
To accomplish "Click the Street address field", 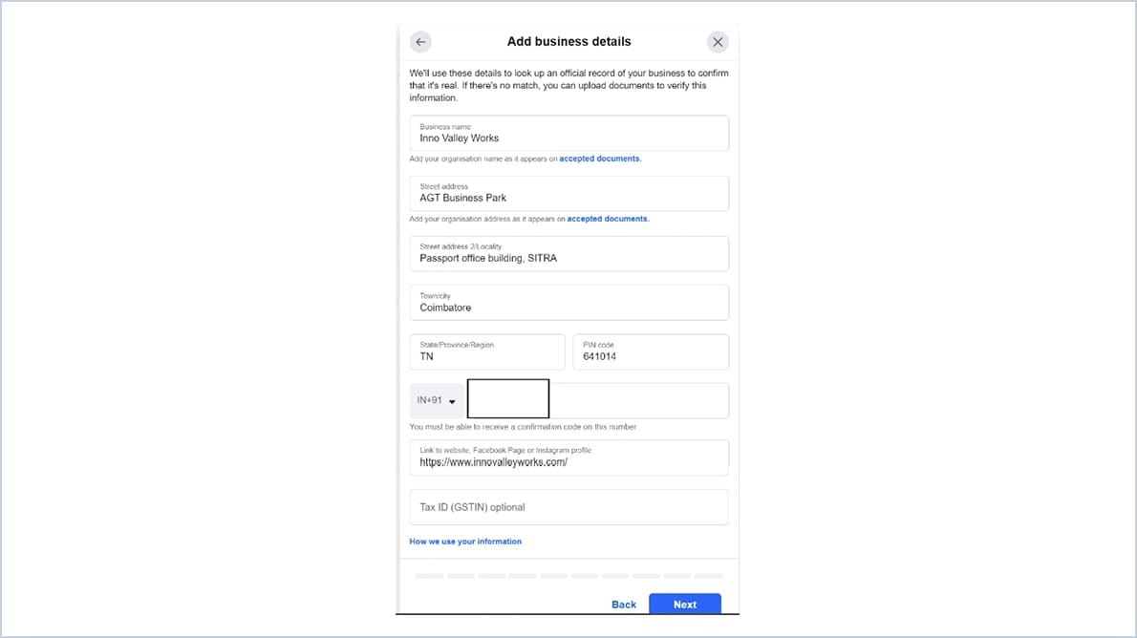I will [x=569, y=194].
